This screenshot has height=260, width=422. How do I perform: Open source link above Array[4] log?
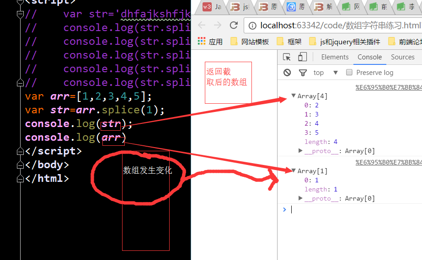coord(389,87)
